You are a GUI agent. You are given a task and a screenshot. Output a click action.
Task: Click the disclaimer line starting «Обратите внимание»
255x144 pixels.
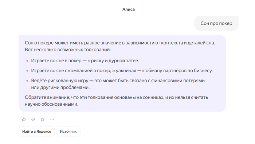(x=116, y=97)
